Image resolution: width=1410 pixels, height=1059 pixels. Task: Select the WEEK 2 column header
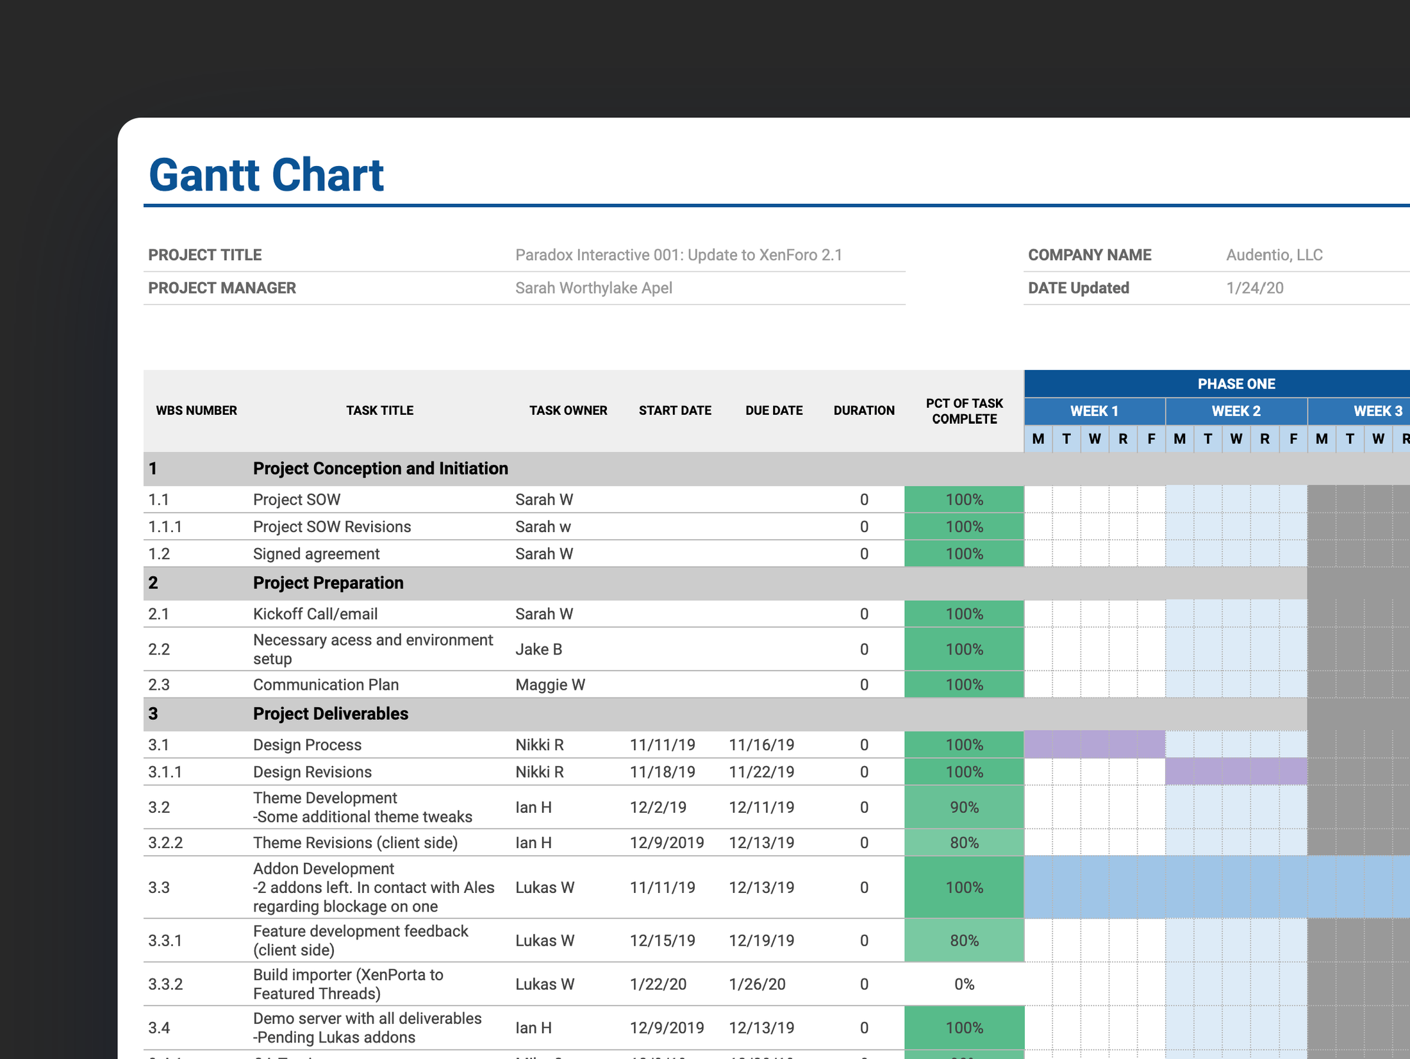(x=1236, y=412)
